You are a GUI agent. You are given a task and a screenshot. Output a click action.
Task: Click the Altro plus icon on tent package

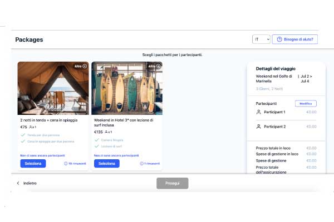click(85, 66)
